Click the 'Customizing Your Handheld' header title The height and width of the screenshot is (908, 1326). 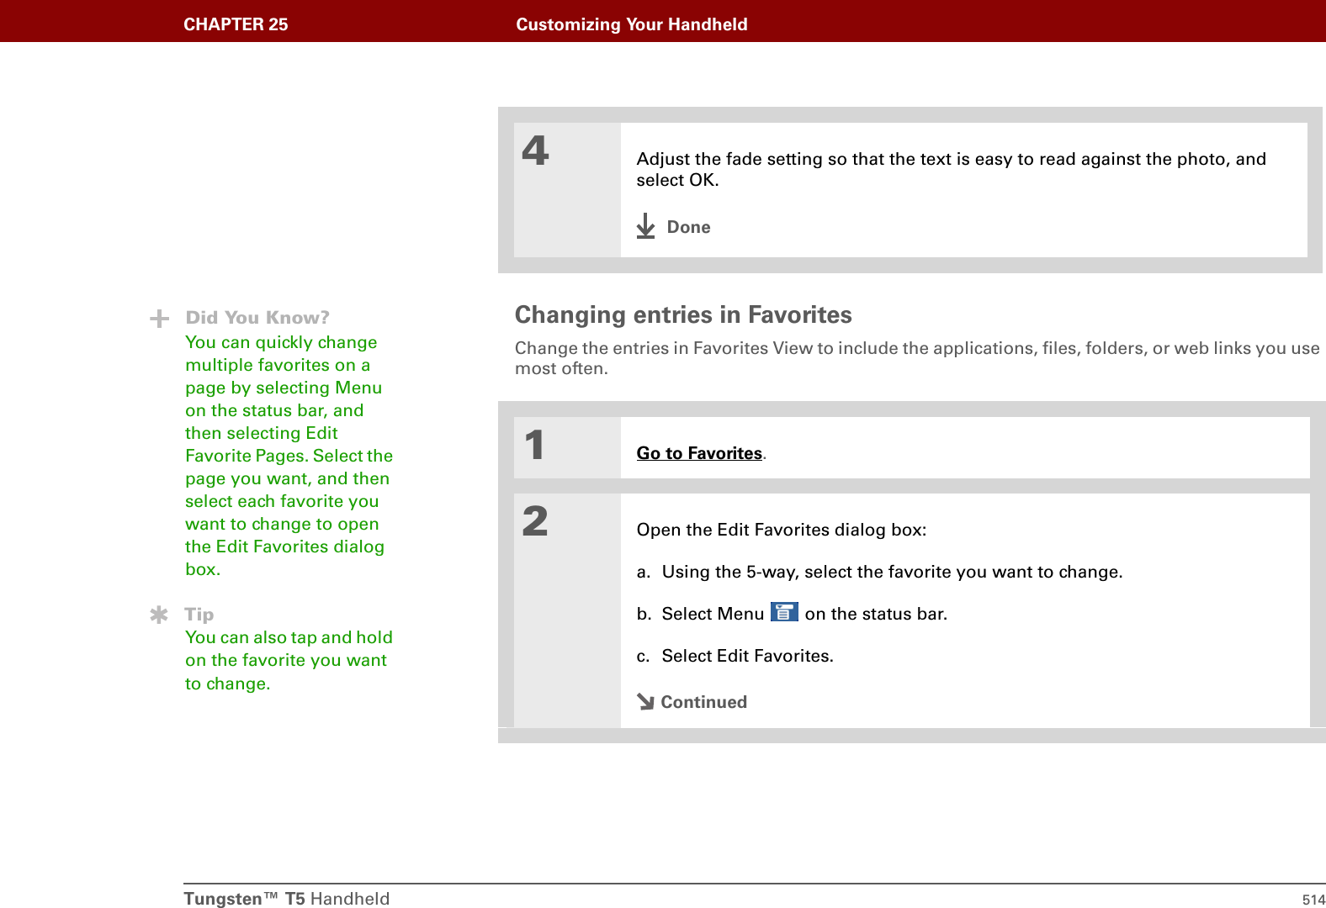(632, 24)
